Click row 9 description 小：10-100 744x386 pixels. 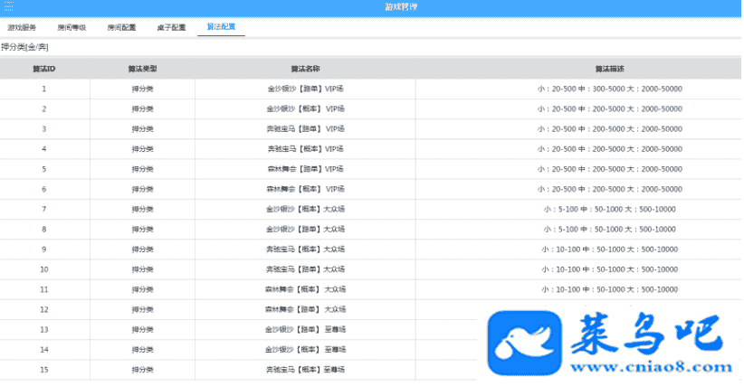click(561, 249)
